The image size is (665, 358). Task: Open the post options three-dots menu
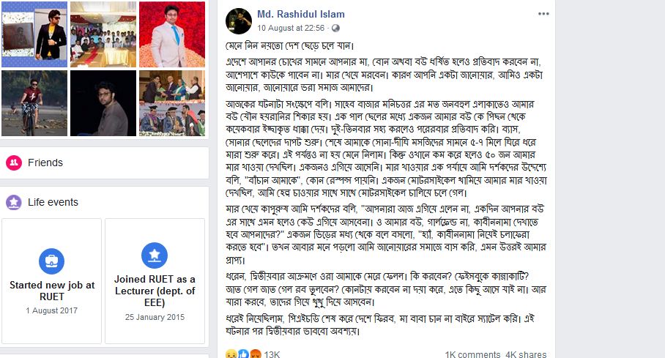pyautogui.click(x=543, y=14)
